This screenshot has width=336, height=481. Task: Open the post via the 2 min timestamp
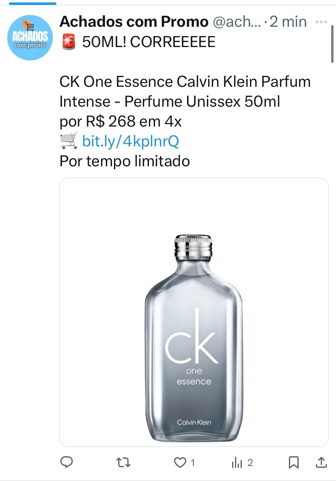(x=288, y=22)
